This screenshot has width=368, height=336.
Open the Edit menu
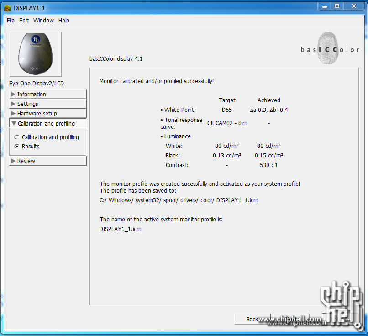(x=24, y=21)
